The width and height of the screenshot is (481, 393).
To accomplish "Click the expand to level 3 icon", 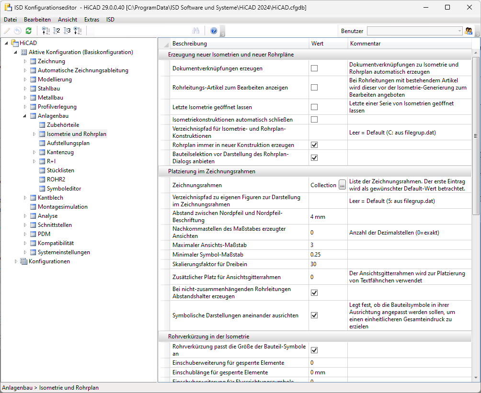I will pyautogui.click(x=67, y=31).
